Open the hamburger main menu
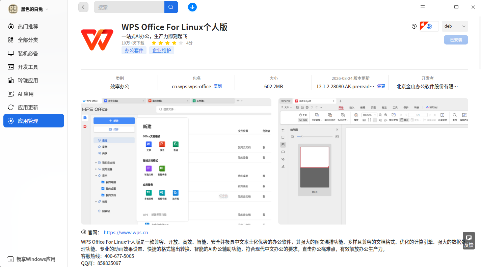Screen dimensions: 481x267 tap(423, 7)
